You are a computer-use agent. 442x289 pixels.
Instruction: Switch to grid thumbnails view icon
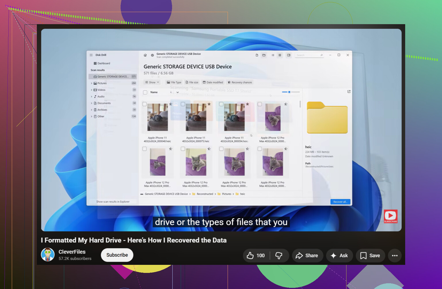coord(280,55)
